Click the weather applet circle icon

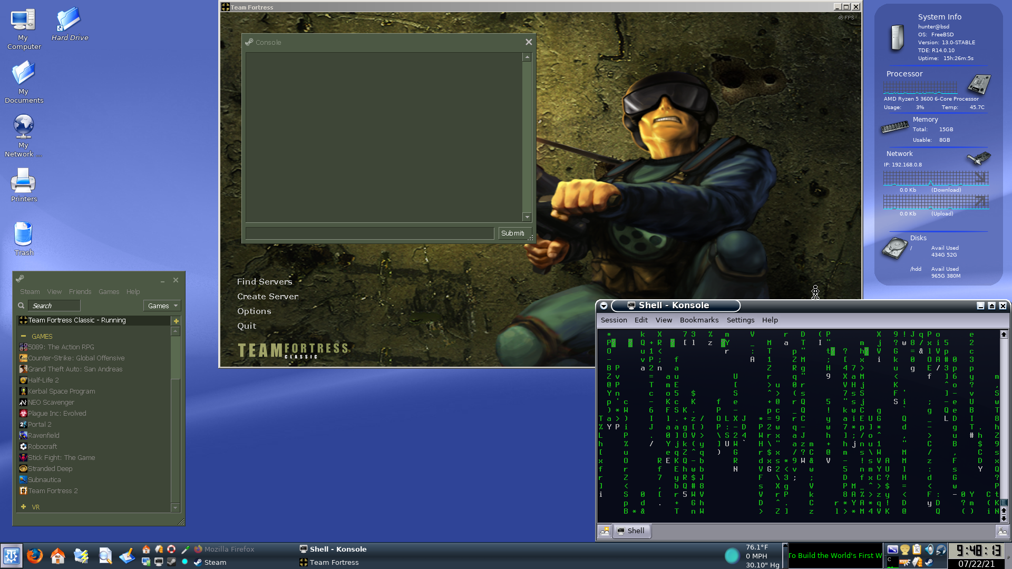[732, 556]
